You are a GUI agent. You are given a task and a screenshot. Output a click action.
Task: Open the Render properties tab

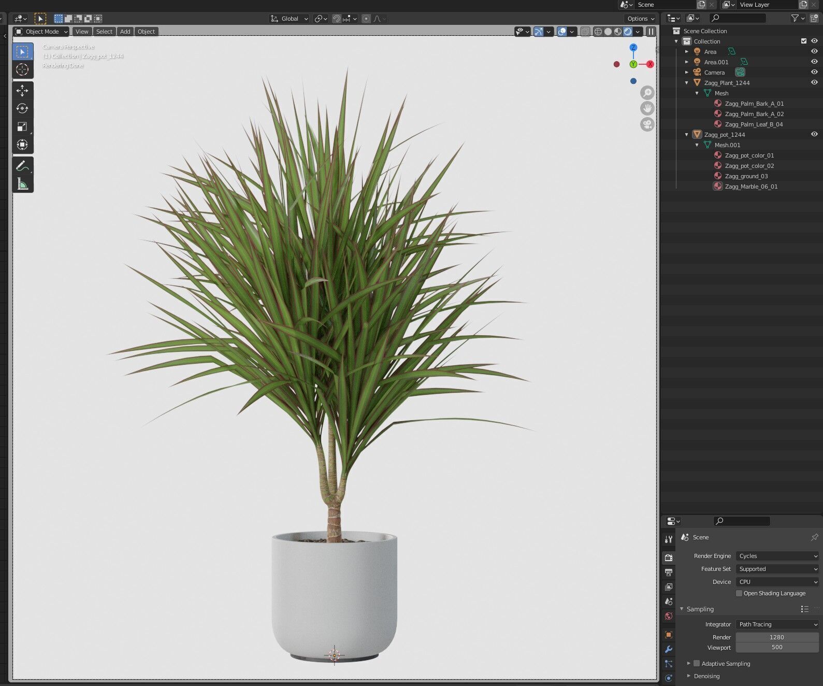(669, 558)
